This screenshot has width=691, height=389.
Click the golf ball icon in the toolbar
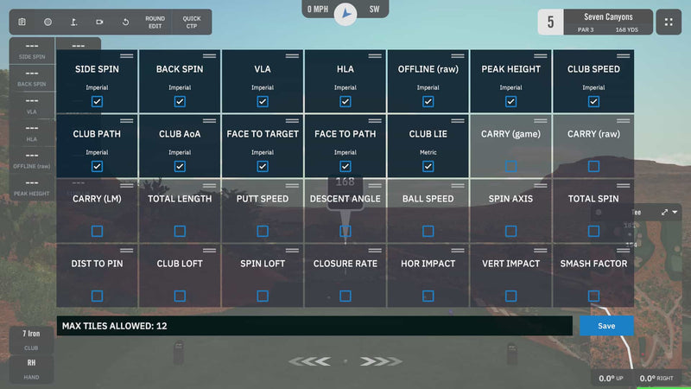point(48,22)
